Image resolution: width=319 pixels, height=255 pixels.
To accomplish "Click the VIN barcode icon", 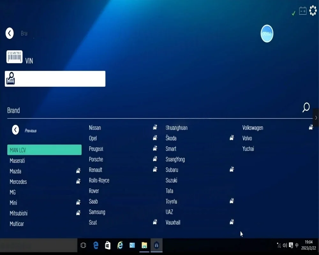I will (14, 57).
